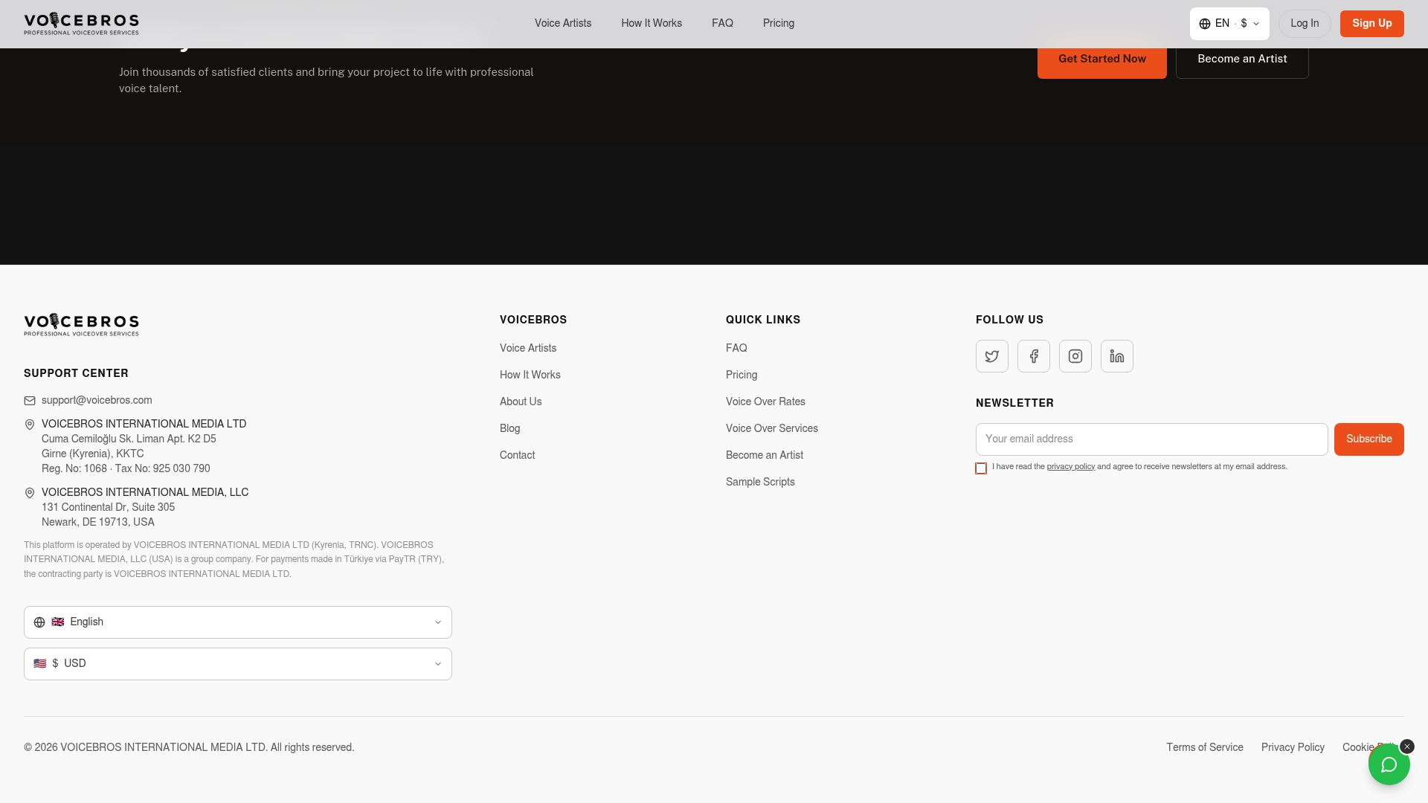
Task: Expand the English language dropdown
Action: tap(238, 622)
